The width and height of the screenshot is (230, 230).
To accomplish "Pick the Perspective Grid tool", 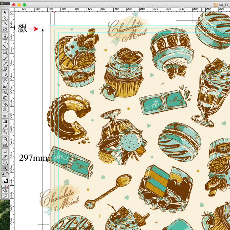I will click(5, 109).
